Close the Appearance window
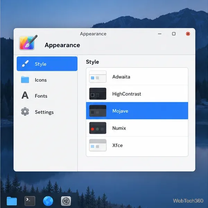 (x=188, y=34)
